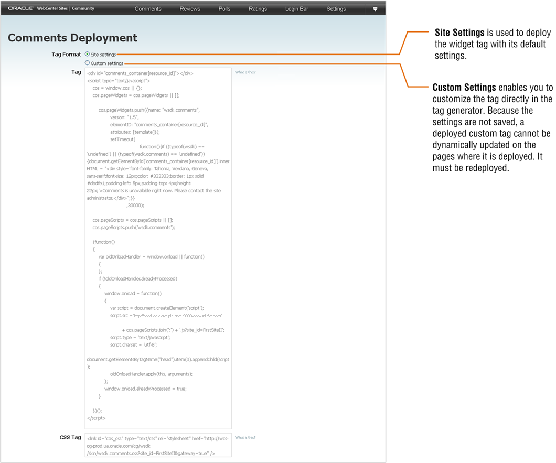
Task: Open the Reviews menu
Action: tap(190, 9)
